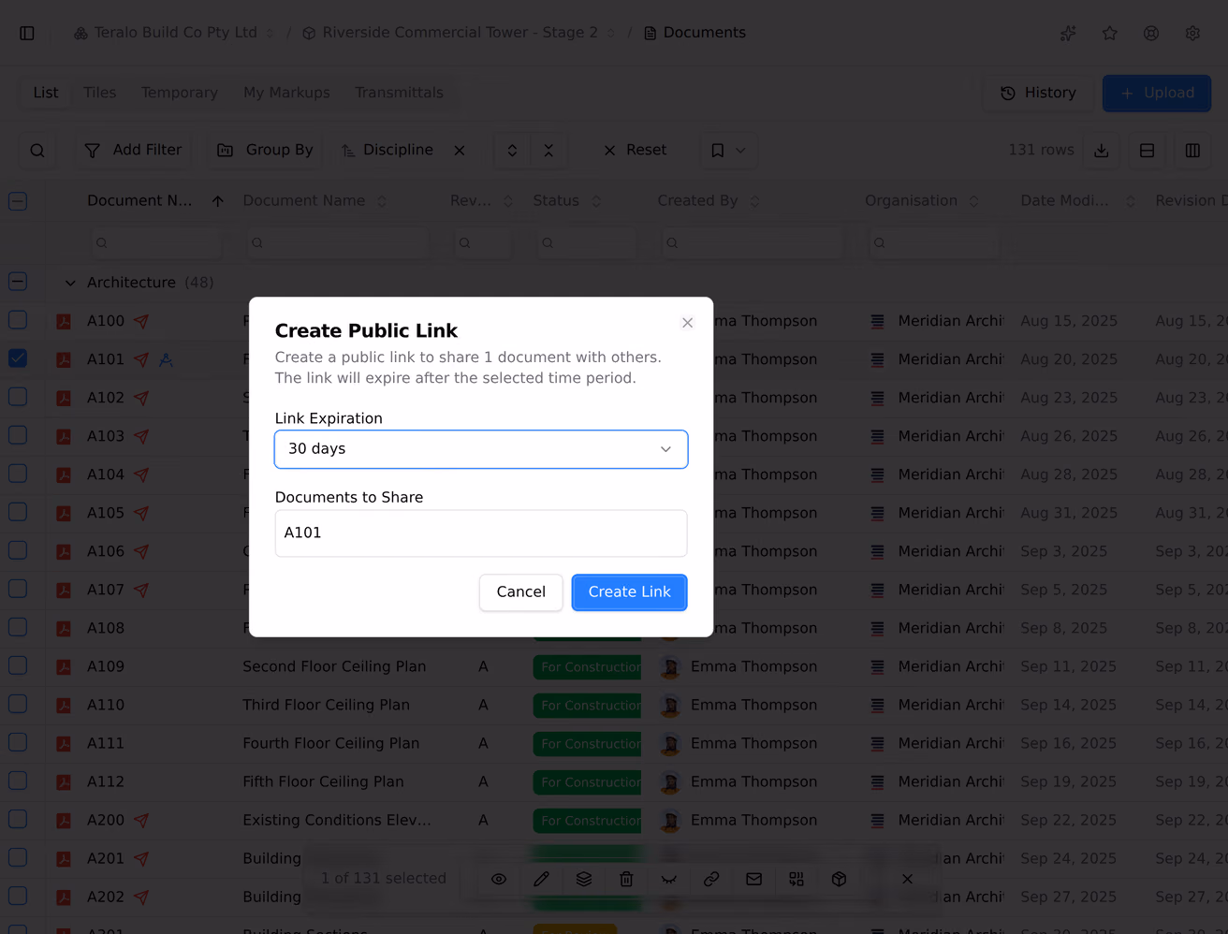Screen dimensions: 1228x934
Task: Tick the A105 row checkbox
Action: tap(18, 512)
